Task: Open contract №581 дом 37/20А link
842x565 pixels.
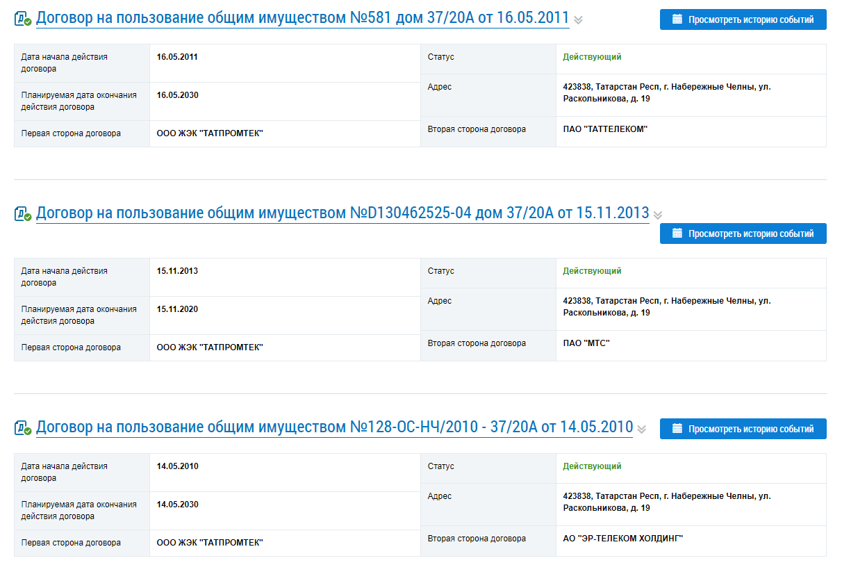Action: tap(302, 19)
